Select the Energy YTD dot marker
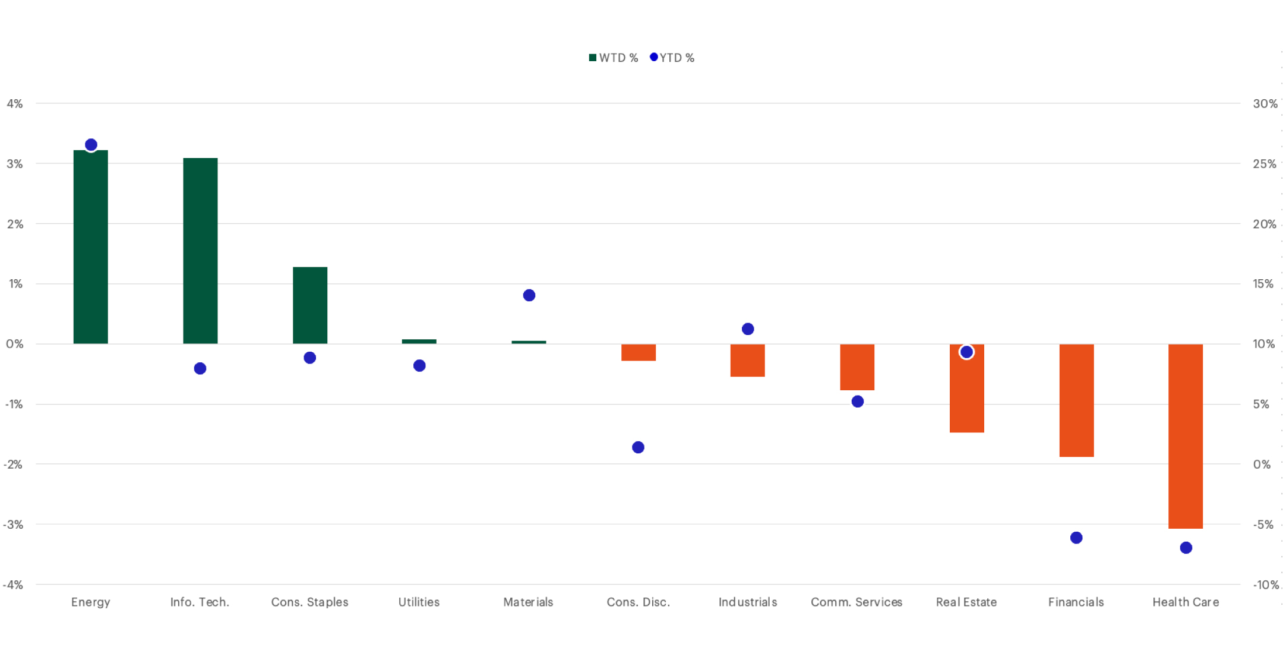 click(91, 144)
